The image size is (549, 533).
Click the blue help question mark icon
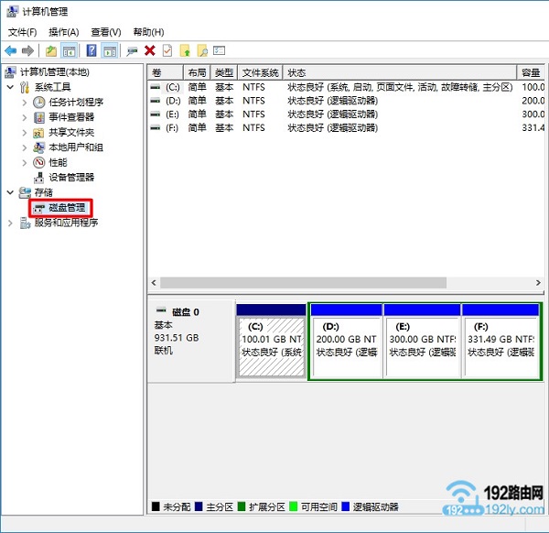(x=91, y=50)
